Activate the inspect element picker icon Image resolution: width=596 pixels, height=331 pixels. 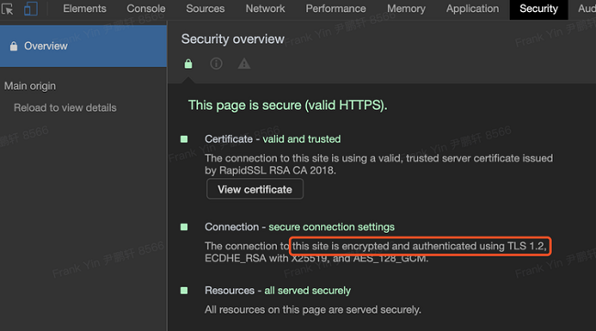pyautogui.click(x=7, y=9)
